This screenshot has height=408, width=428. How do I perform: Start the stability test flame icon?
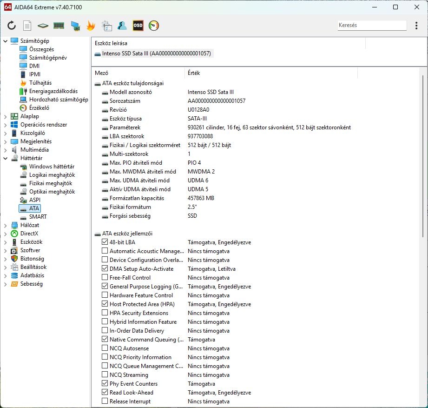91,26
